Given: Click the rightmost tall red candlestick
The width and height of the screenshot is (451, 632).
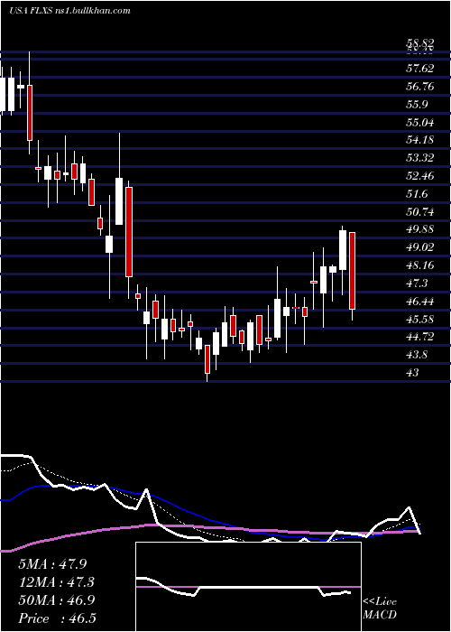Looking at the screenshot, I should [x=353, y=271].
